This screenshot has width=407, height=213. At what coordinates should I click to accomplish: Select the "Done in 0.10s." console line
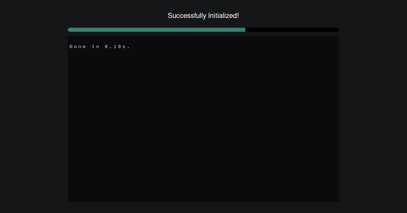[x=100, y=47]
